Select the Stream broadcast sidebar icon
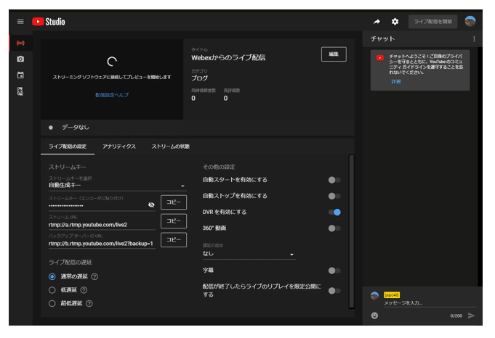Screen dimensions: 495x338 tap(20, 43)
